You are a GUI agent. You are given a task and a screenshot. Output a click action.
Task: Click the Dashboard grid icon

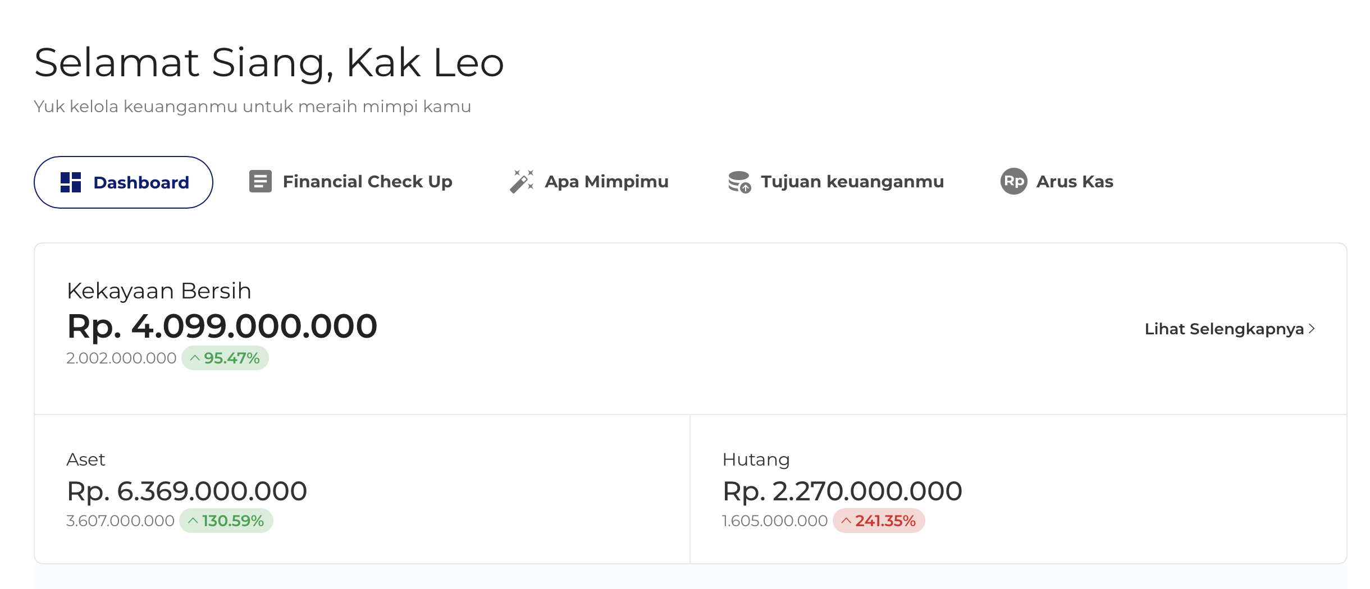tap(71, 182)
